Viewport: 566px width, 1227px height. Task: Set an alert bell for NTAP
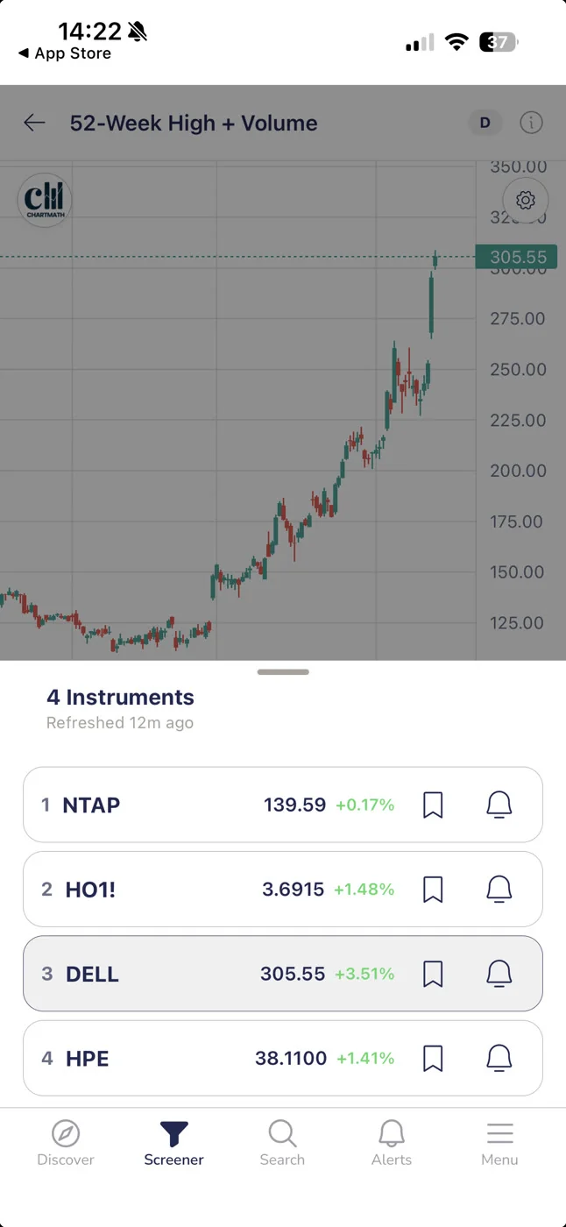(x=499, y=805)
